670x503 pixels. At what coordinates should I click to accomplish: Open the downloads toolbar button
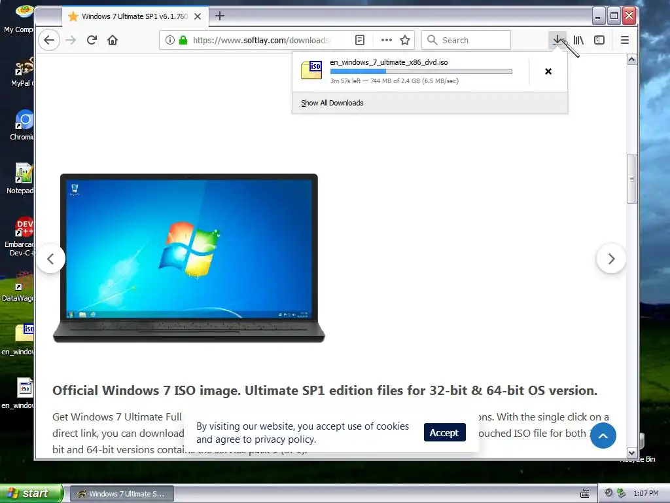(x=557, y=40)
